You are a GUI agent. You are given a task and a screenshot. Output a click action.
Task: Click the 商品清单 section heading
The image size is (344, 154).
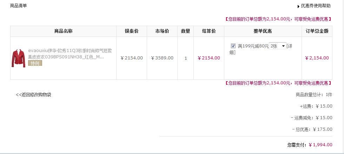coord(18,6)
